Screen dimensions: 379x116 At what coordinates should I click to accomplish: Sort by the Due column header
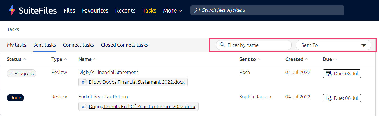click(330, 59)
